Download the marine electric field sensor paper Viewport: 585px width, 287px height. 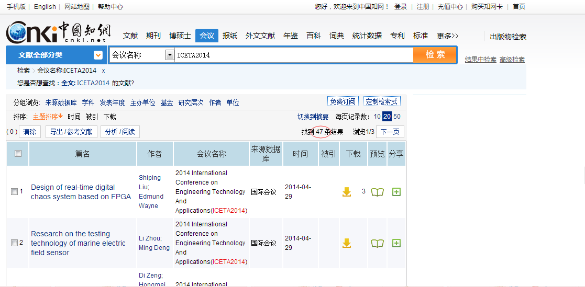[x=347, y=243]
